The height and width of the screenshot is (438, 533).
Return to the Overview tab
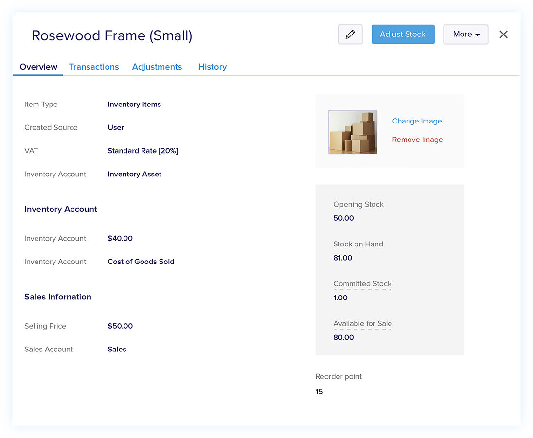tap(38, 67)
